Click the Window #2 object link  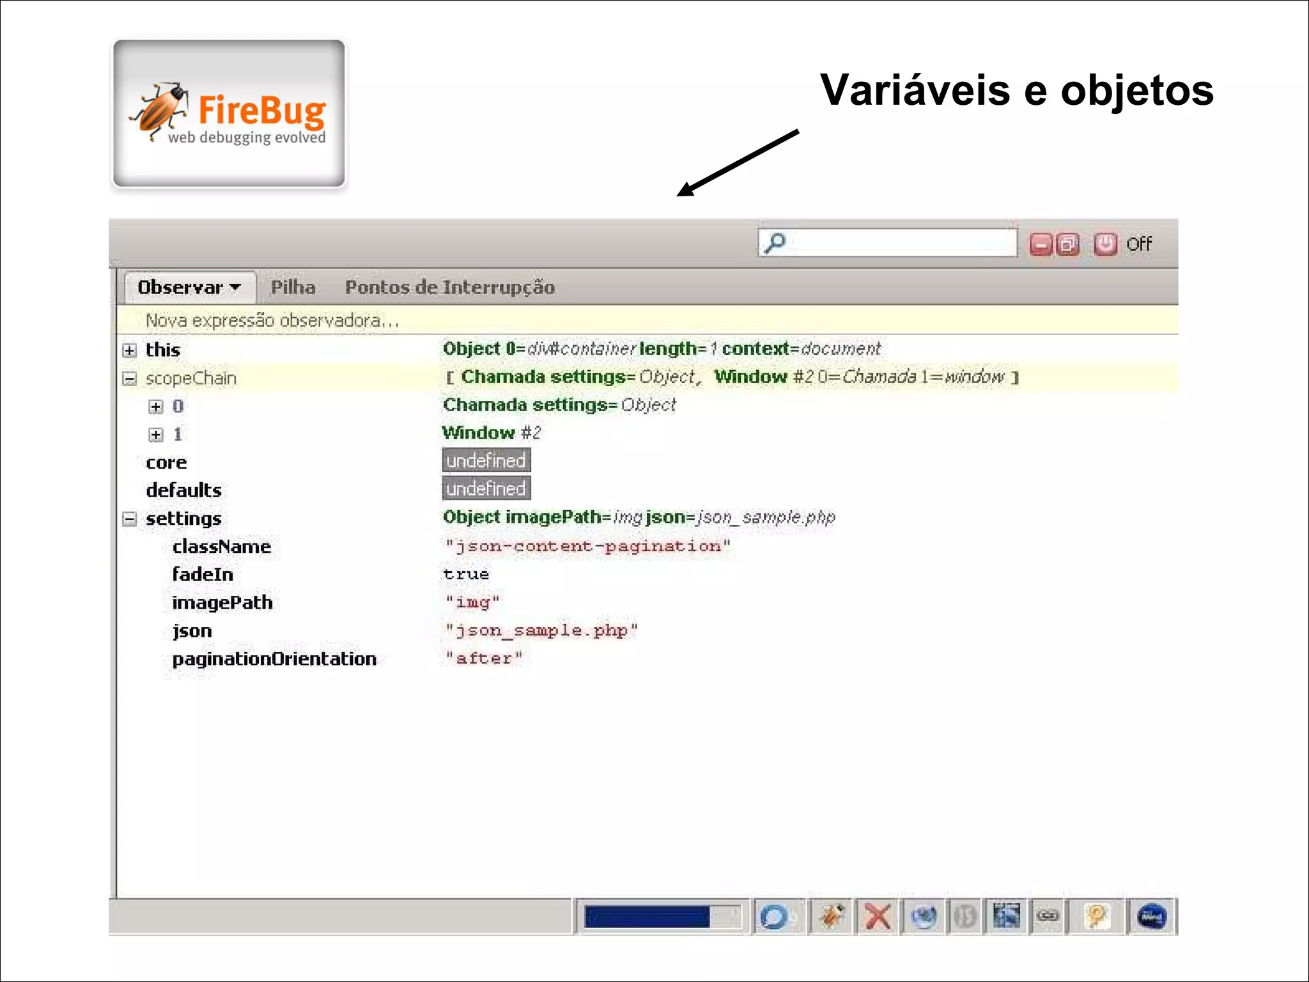[491, 433]
